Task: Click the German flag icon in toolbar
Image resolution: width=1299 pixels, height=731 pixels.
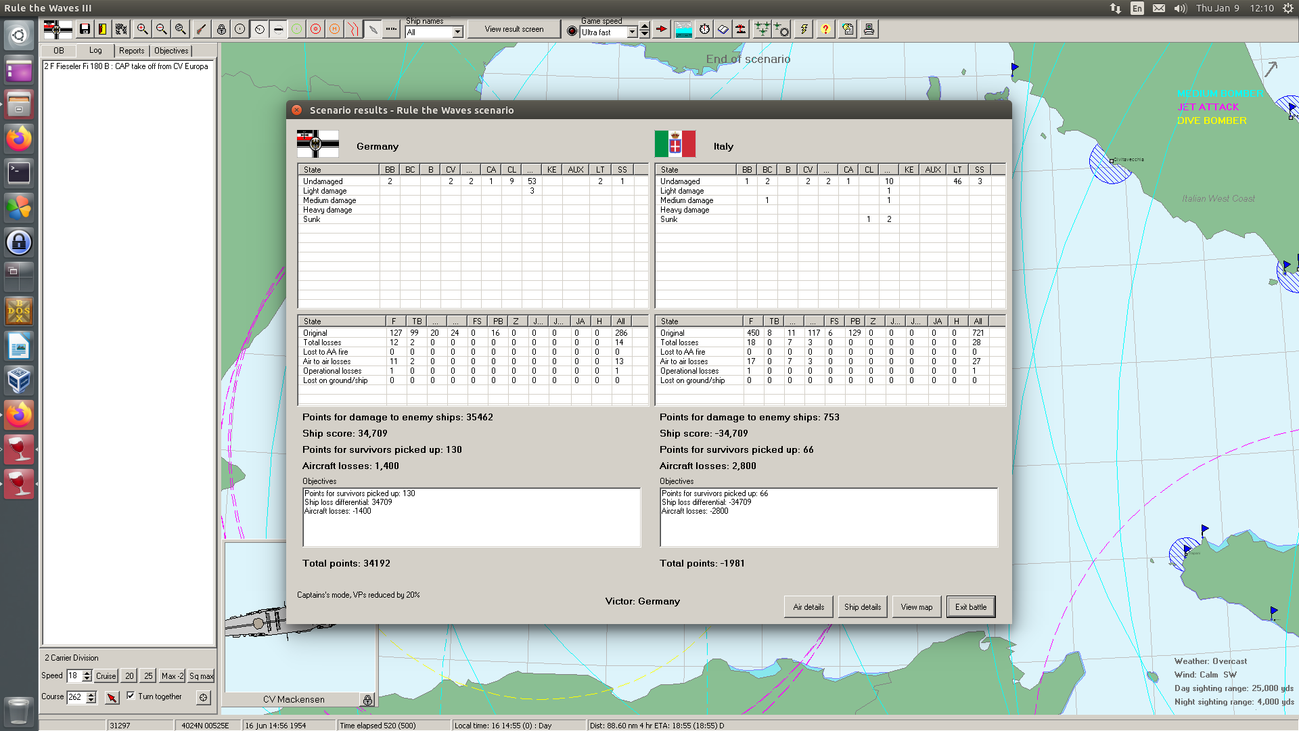Action: [58, 29]
